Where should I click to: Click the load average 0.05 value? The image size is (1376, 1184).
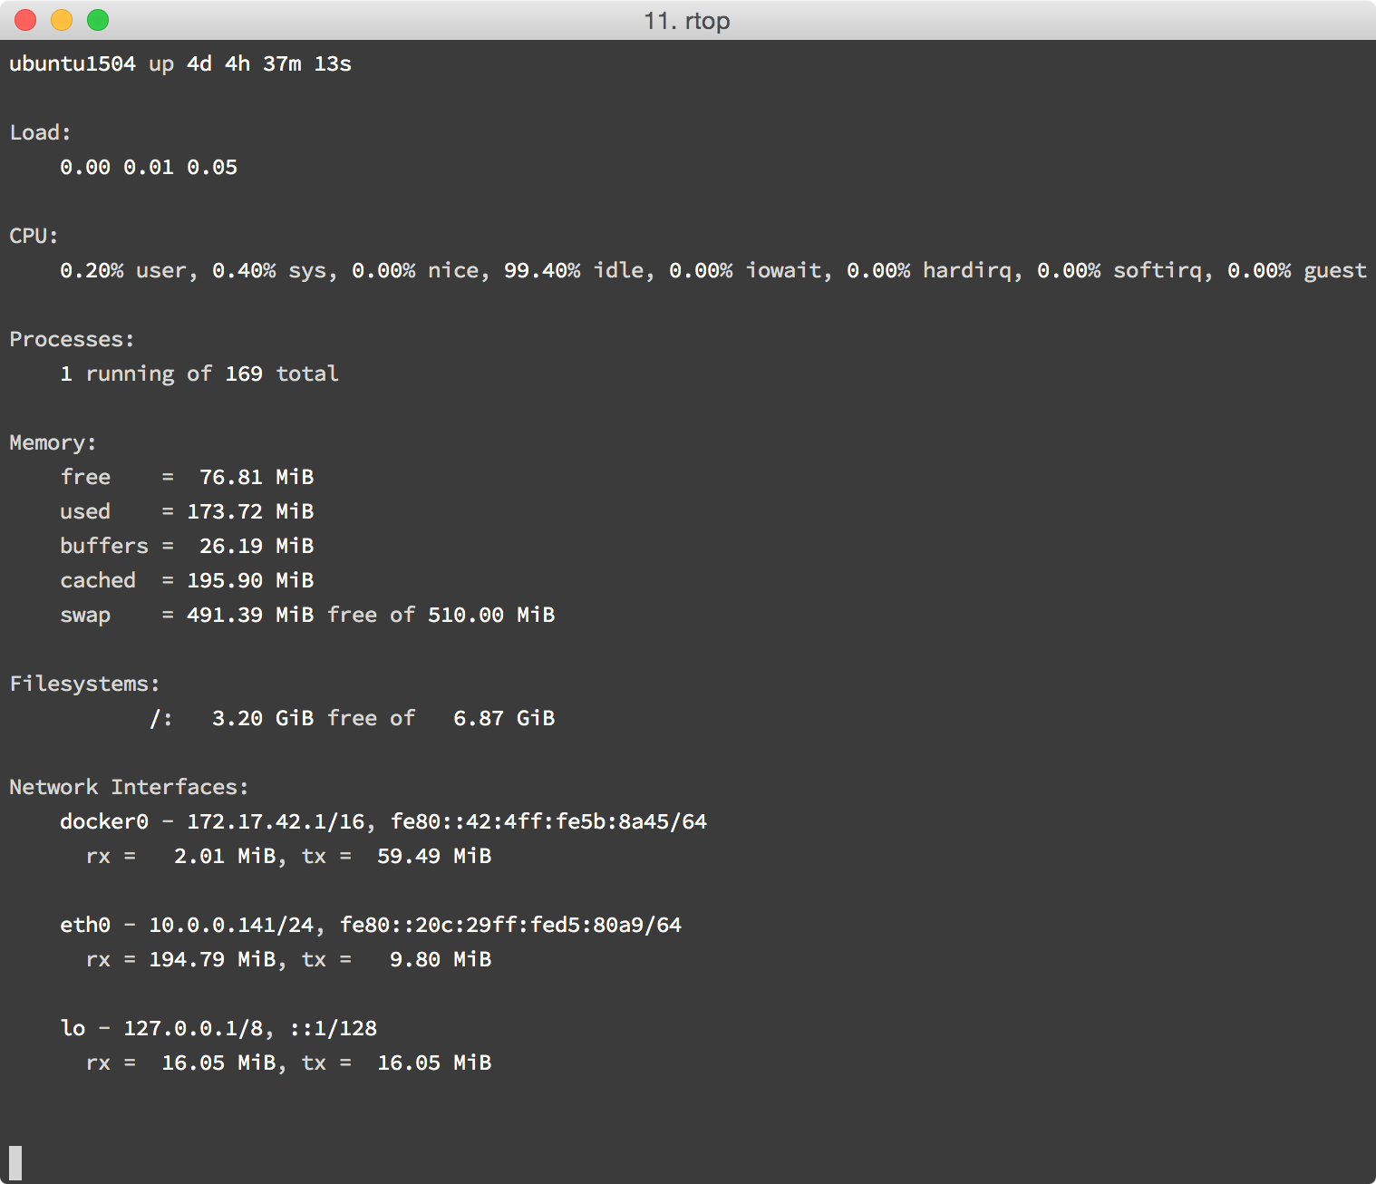(x=212, y=168)
